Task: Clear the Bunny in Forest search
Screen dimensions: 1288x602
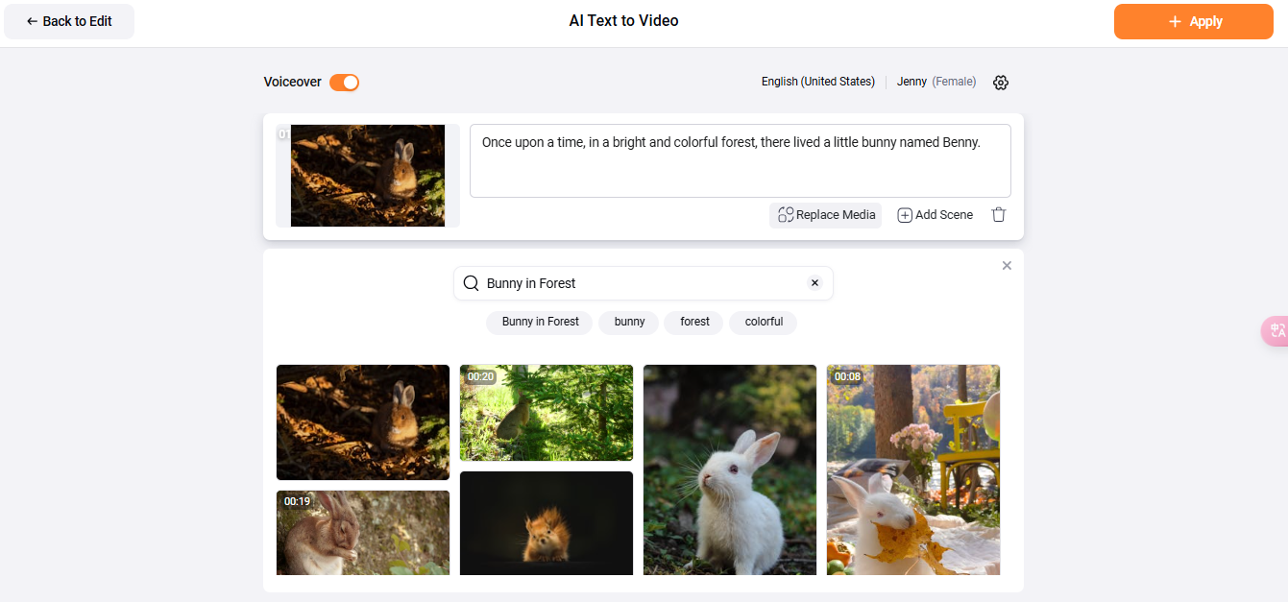Action: tap(814, 283)
